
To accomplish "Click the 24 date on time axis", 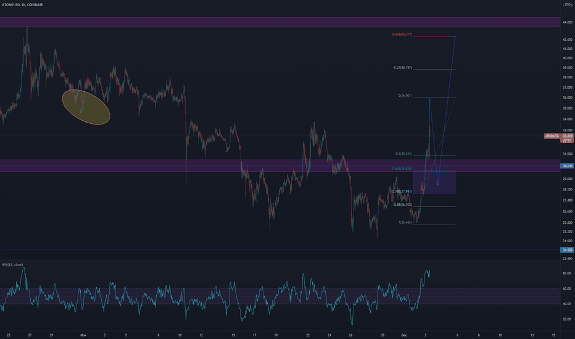I will (329, 335).
